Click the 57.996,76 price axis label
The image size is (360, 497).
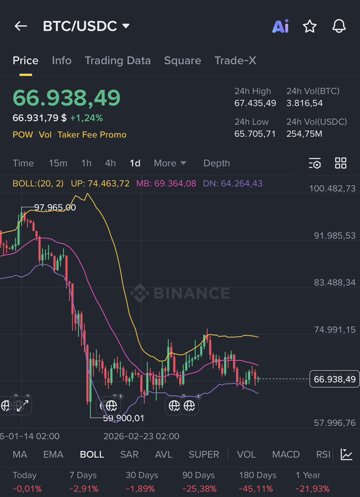click(x=335, y=423)
